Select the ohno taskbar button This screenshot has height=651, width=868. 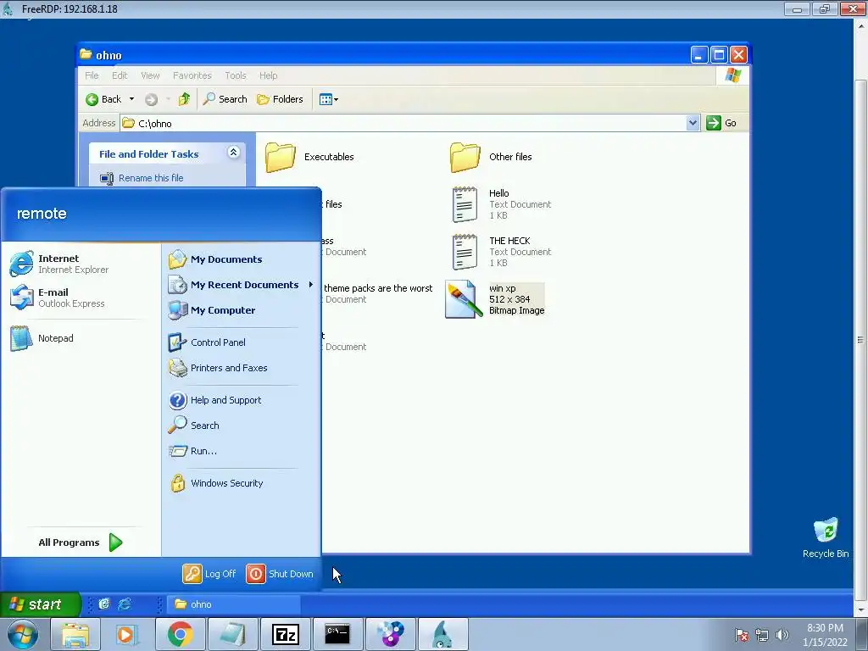[234, 604]
